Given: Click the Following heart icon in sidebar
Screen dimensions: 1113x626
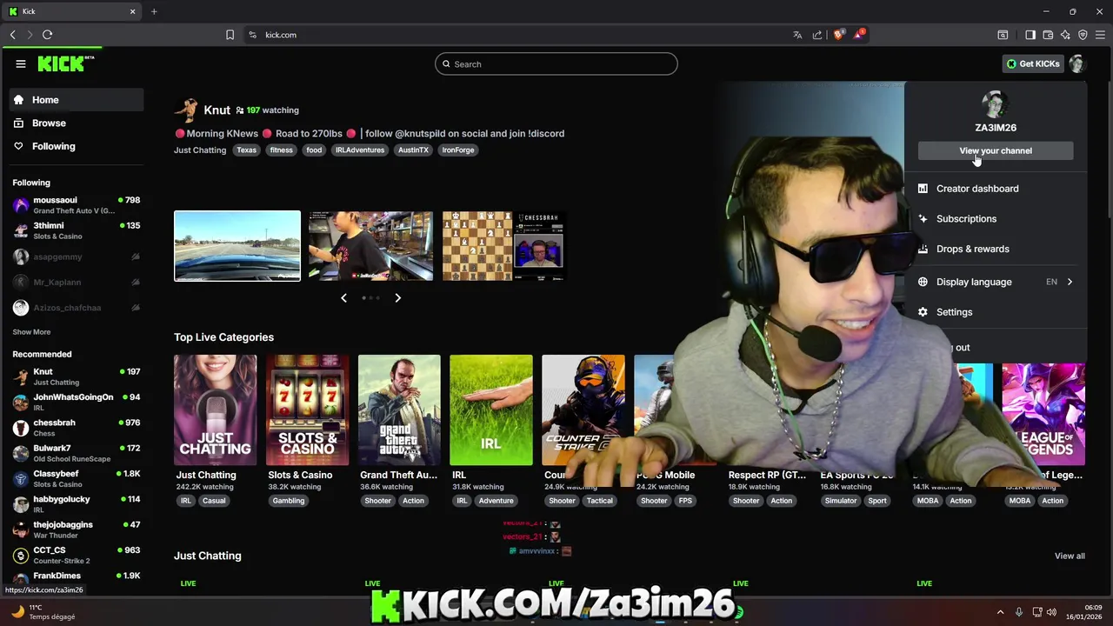Looking at the screenshot, I should tap(18, 146).
